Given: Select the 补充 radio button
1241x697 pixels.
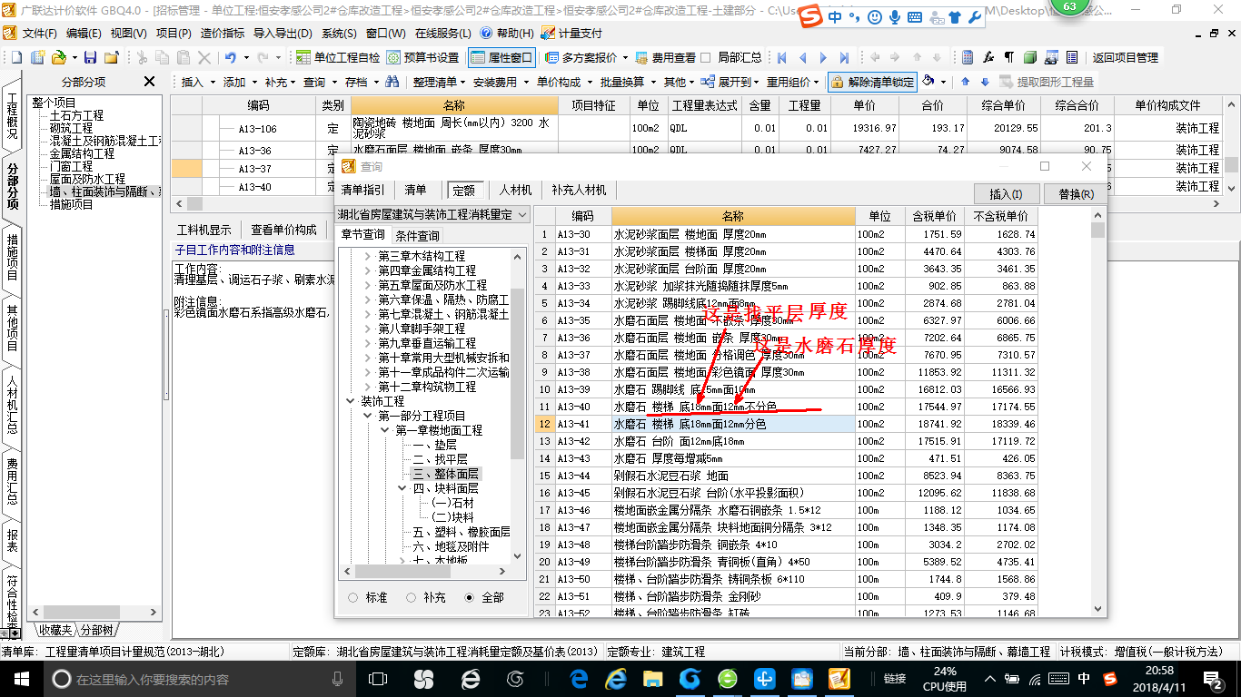Looking at the screenshot, I should pos(411,597).
